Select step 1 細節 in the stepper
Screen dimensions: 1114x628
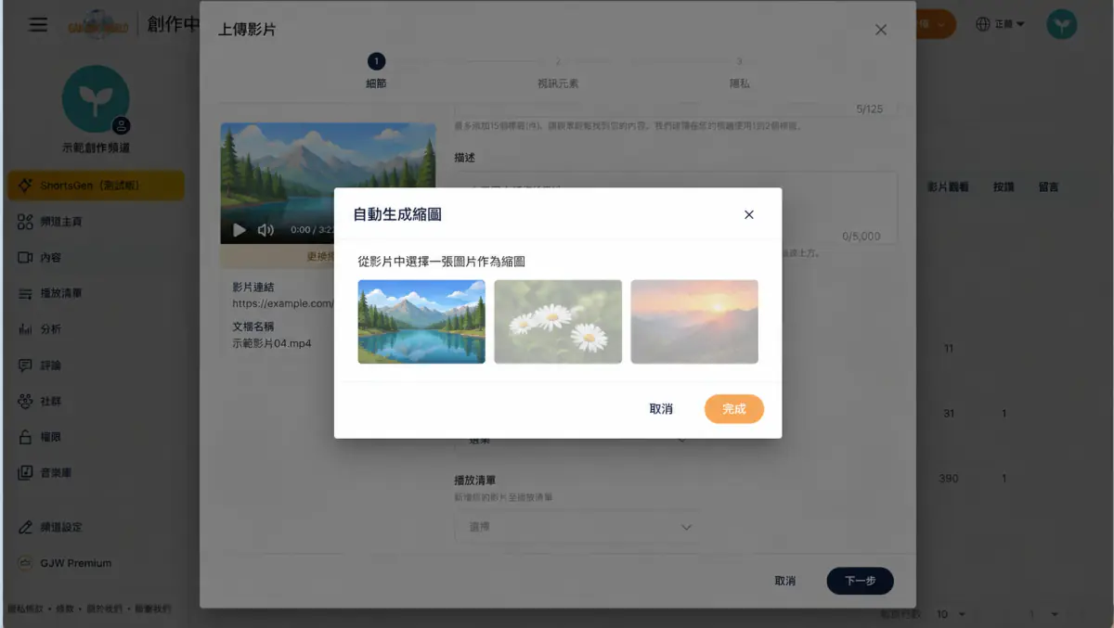click(376, 70)
